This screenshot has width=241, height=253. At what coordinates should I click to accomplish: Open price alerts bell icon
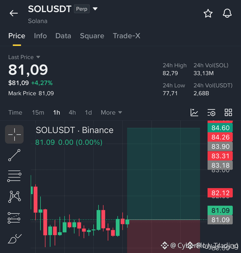pos(227,13)
